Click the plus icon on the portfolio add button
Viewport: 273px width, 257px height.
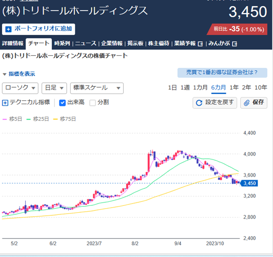8,29
